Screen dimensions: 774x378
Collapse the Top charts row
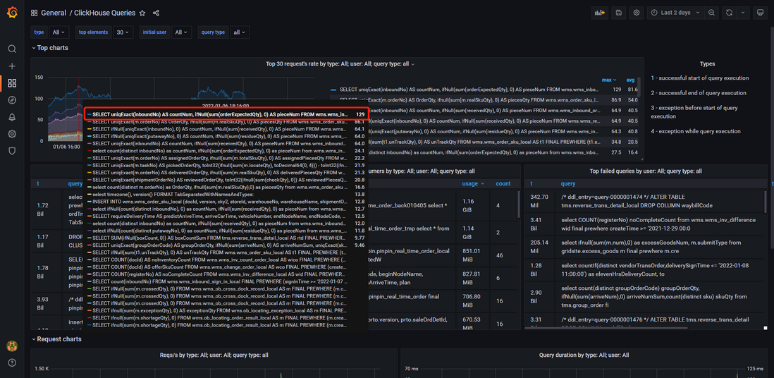50,48
